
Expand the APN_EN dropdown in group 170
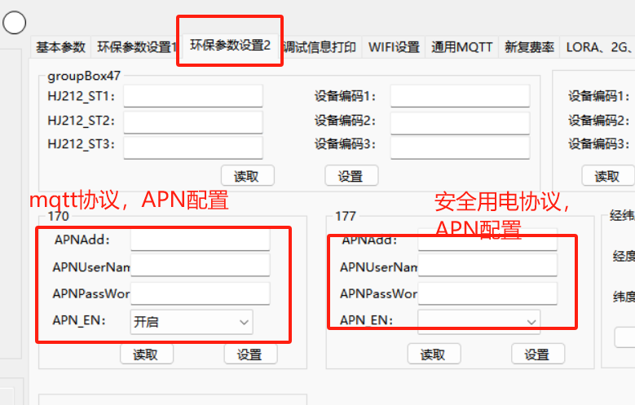tap(192, 322)
